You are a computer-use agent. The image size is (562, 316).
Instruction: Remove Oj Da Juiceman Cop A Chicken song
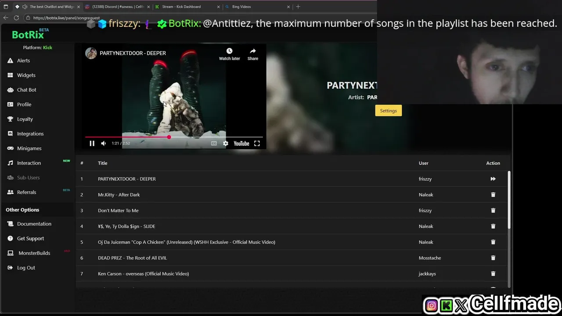pyautogui.click(x=493, y=242)
